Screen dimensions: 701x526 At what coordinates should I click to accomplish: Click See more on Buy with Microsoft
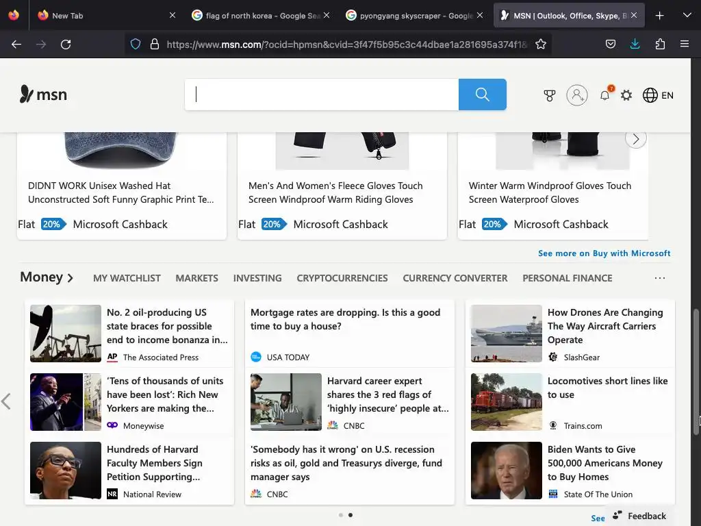(604, 253)
